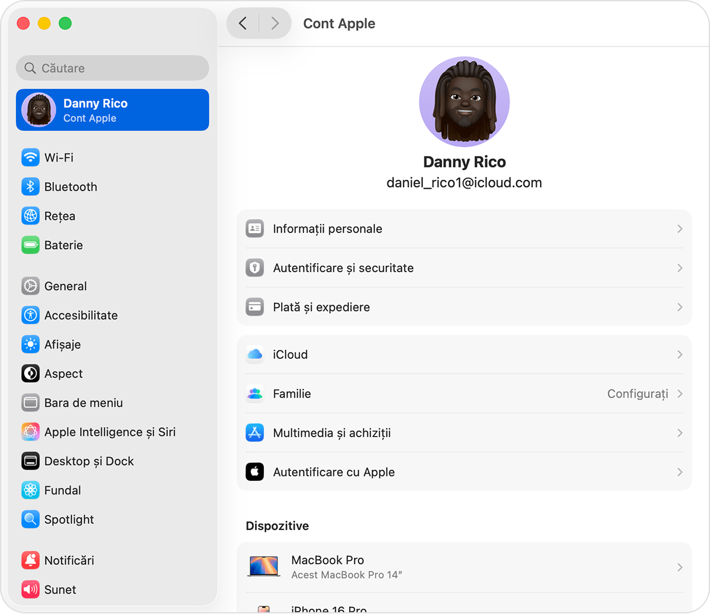Viewport: 710px width, 614px height.
Task: Navigate back with the left arrow button
Action: (x=243, y=23)
